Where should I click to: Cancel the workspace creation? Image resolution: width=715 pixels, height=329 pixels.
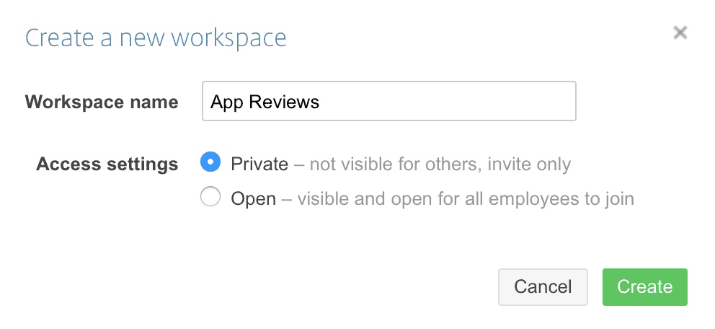pos(543,287)
